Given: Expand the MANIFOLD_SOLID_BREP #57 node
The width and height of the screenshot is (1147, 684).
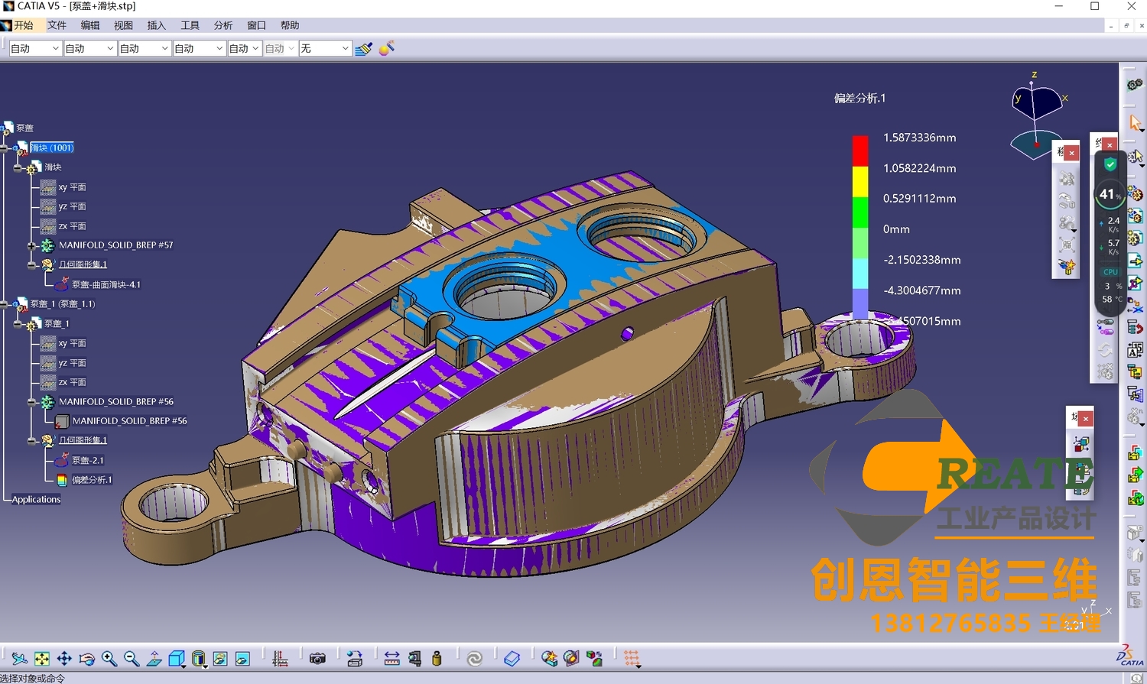Looking at the screenshot, I should pyautogui.click(x=32, y=245).
